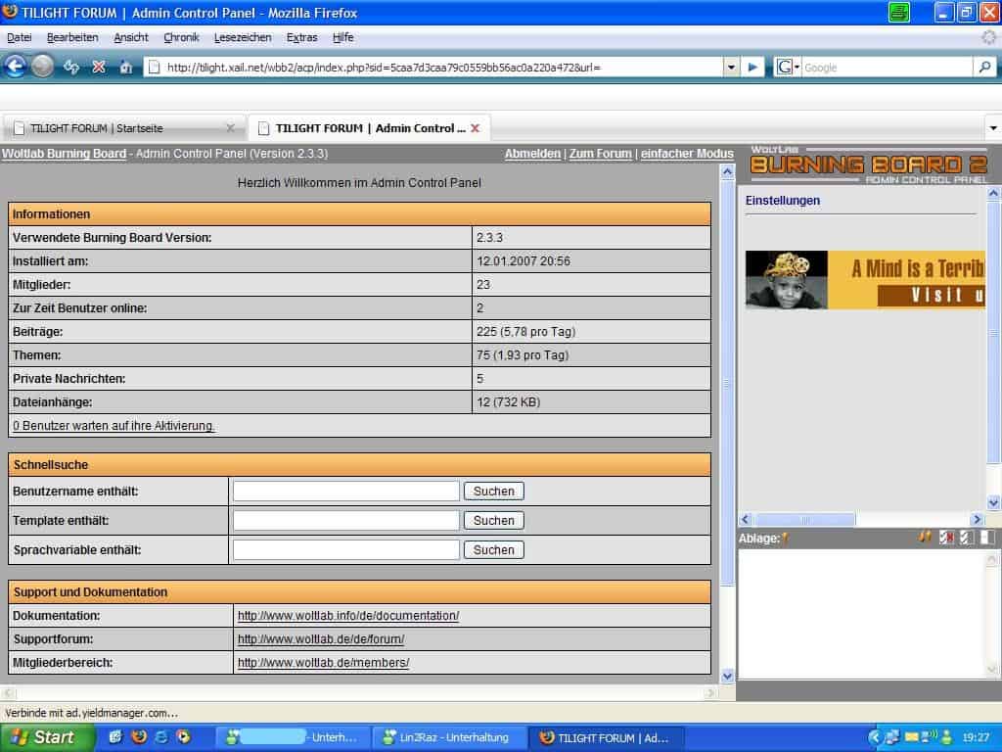Click the checklist with red X icon in Ablage
The image size is (1002, 752).
(946, 538)
